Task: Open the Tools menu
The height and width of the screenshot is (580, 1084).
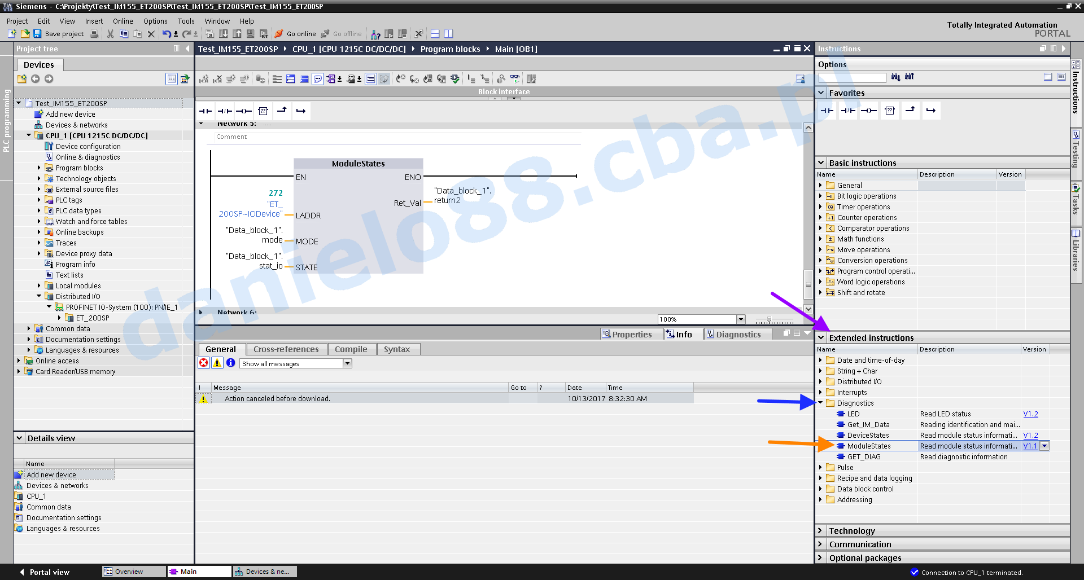Action: [x=186, y=21]
